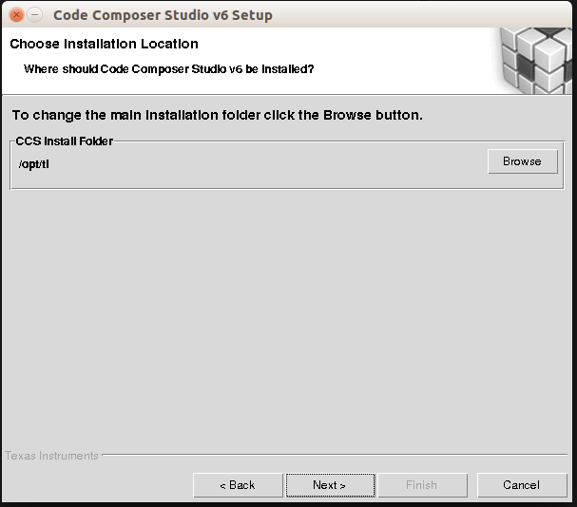The width and height of the screenshot is (577, 507).
Task: Click the Browse button instruction text
Action: click(x=217, y=115)
